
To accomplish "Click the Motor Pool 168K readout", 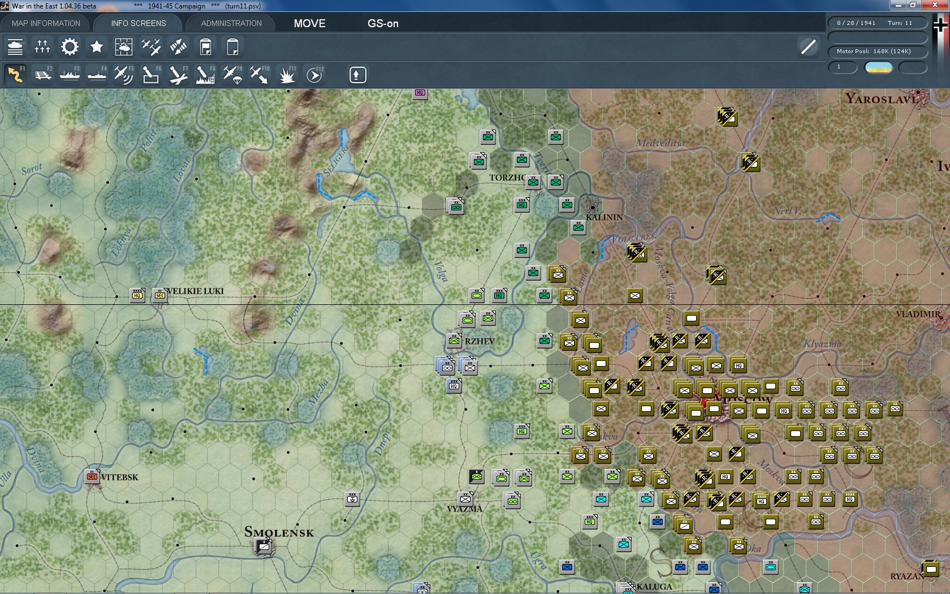I will pos(878,51).
